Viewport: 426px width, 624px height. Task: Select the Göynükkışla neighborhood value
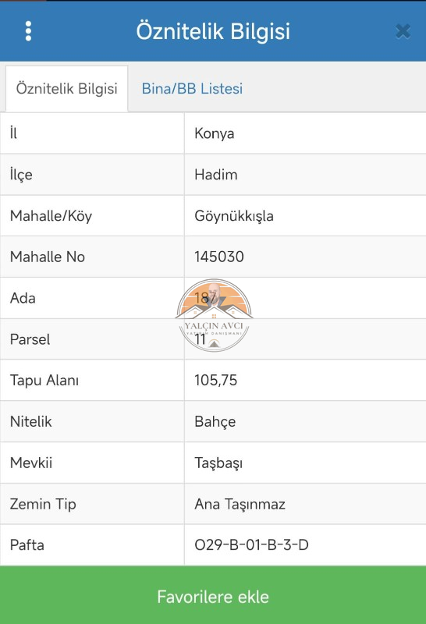tap(234, 216)
